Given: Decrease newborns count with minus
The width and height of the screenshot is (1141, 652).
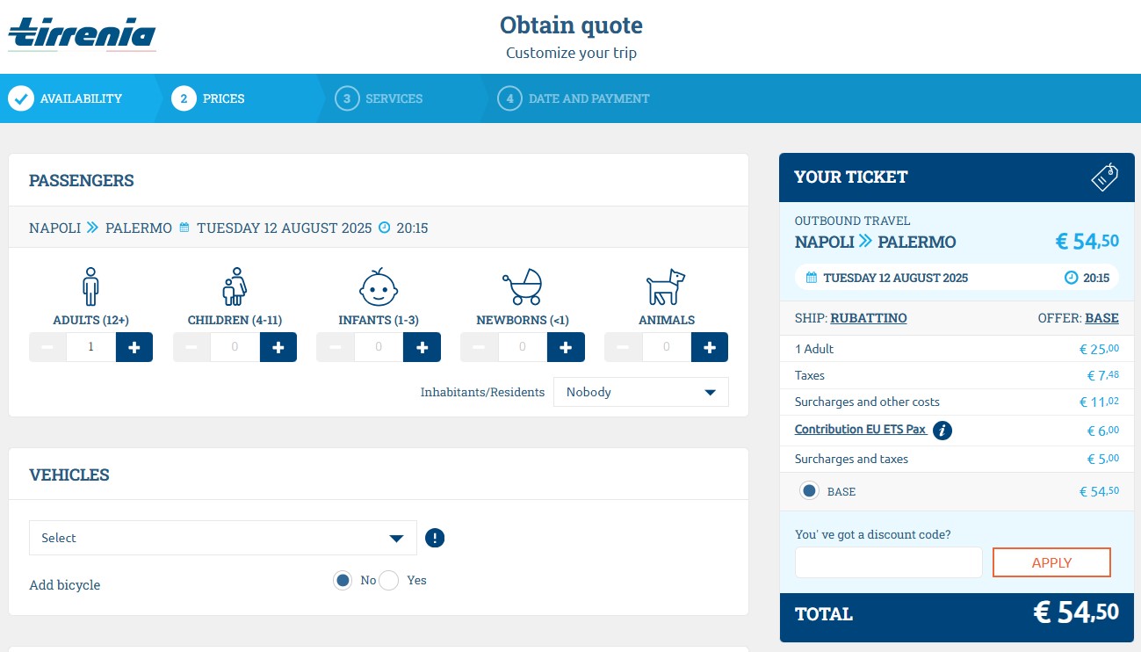Looking at the screenshot, I should [480, 347].
